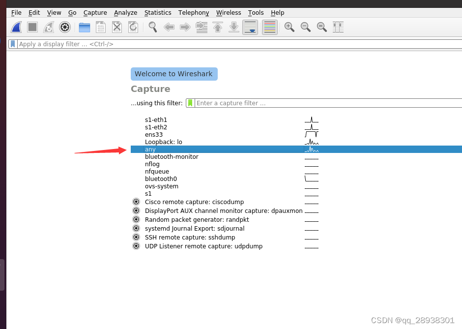Go to last packet icon
Viewport: 462px width, 329px height.
point(234,27)
